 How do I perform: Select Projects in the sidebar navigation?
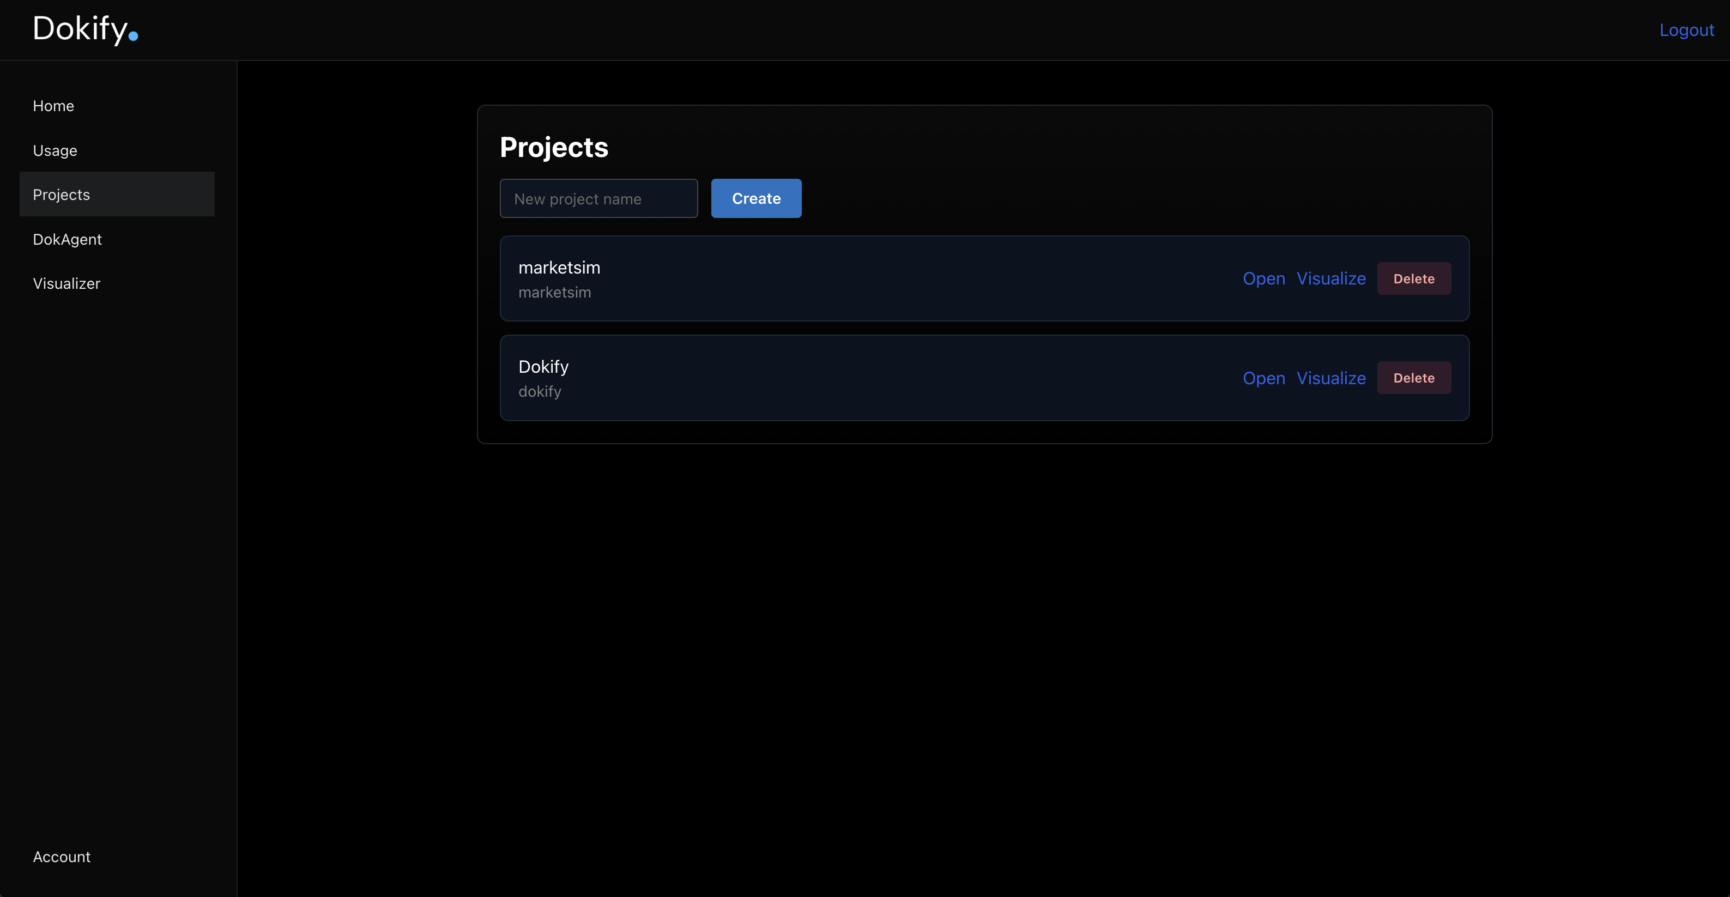click(61, 195)
